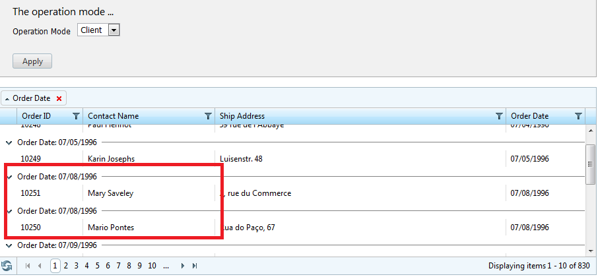
Task: Jump to the first page
Action: click(28, 266)
